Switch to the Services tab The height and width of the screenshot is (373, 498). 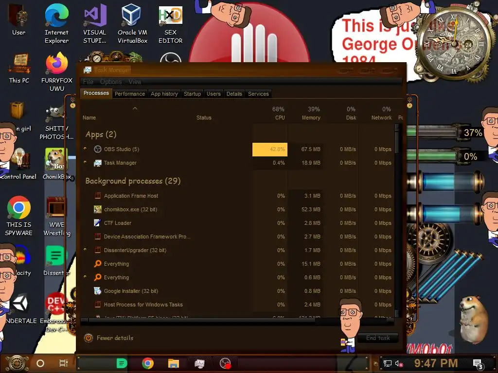[258, 94]
